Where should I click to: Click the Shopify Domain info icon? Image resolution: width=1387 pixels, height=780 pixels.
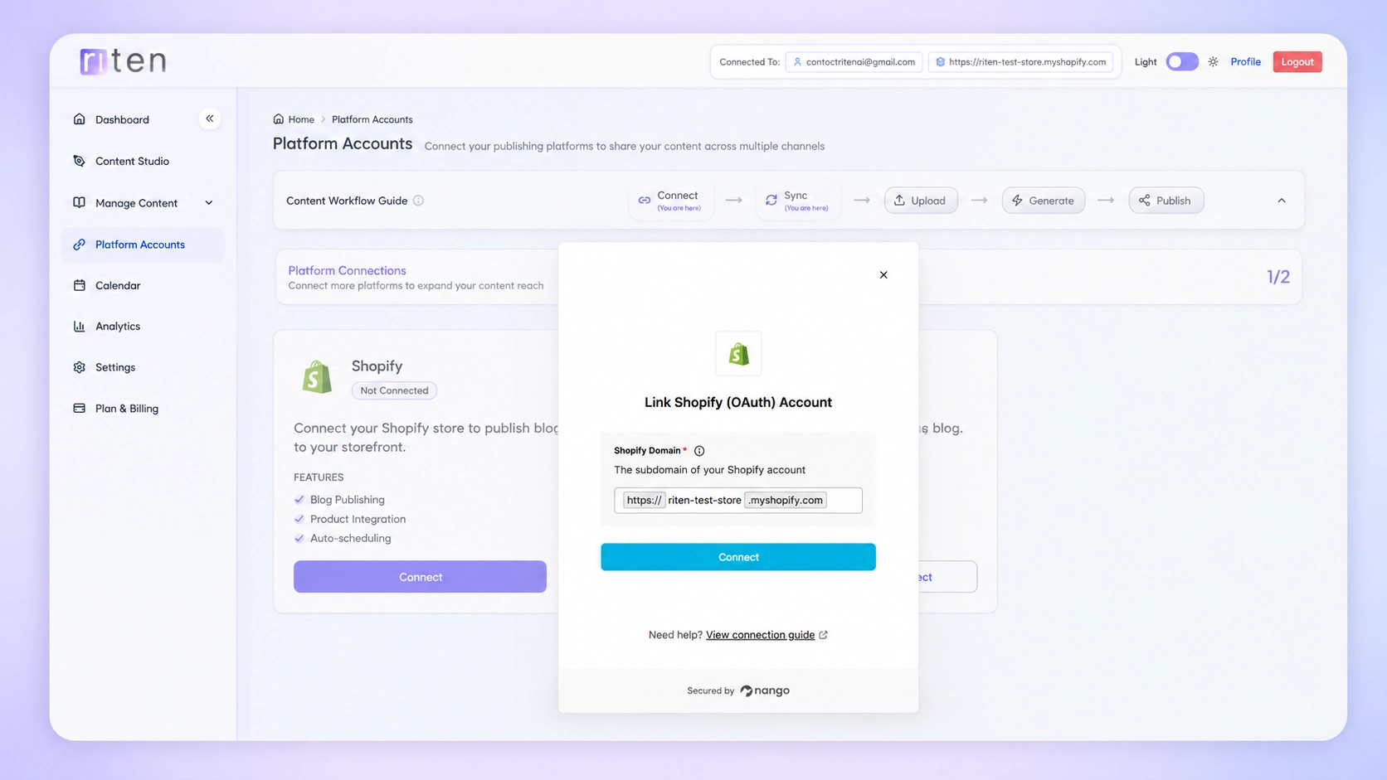(x=699, y=451)
